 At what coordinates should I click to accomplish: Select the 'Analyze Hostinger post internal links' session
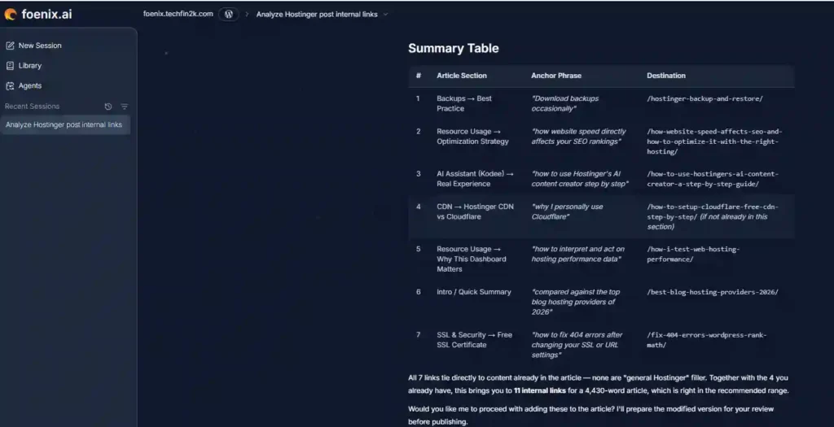pyautogui.click(x=65, y=124)
